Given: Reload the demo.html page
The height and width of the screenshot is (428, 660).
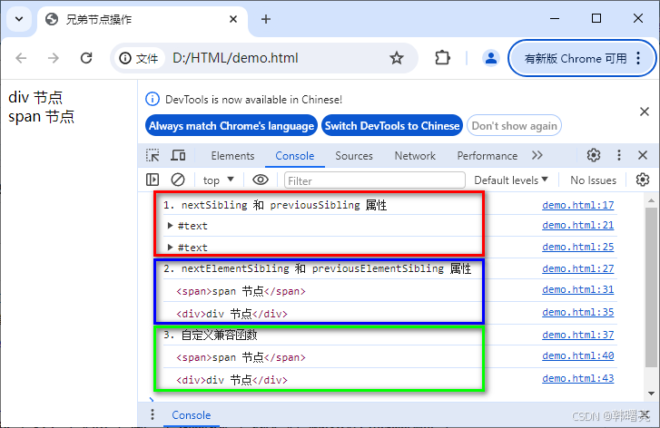Looking at the screenshot, I should tap(86, 58).
